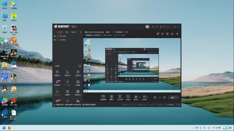
Task: Click the layout box icon above the preview
Action: [x=167, y=34]
